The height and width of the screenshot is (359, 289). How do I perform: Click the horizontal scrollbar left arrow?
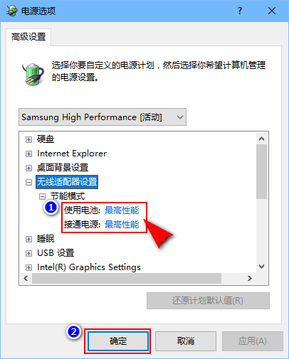pos(26,278)
